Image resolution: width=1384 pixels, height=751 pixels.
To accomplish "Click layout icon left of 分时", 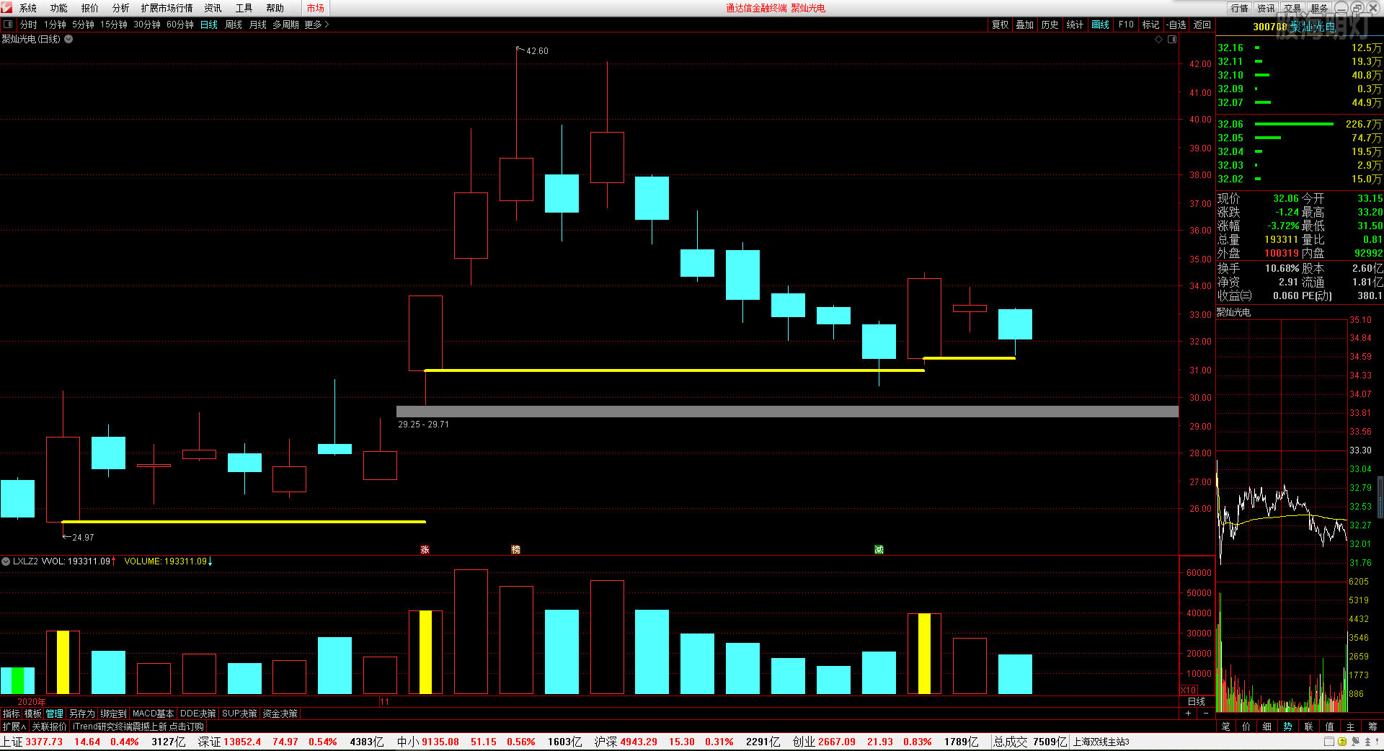I will tap(8, 25).
